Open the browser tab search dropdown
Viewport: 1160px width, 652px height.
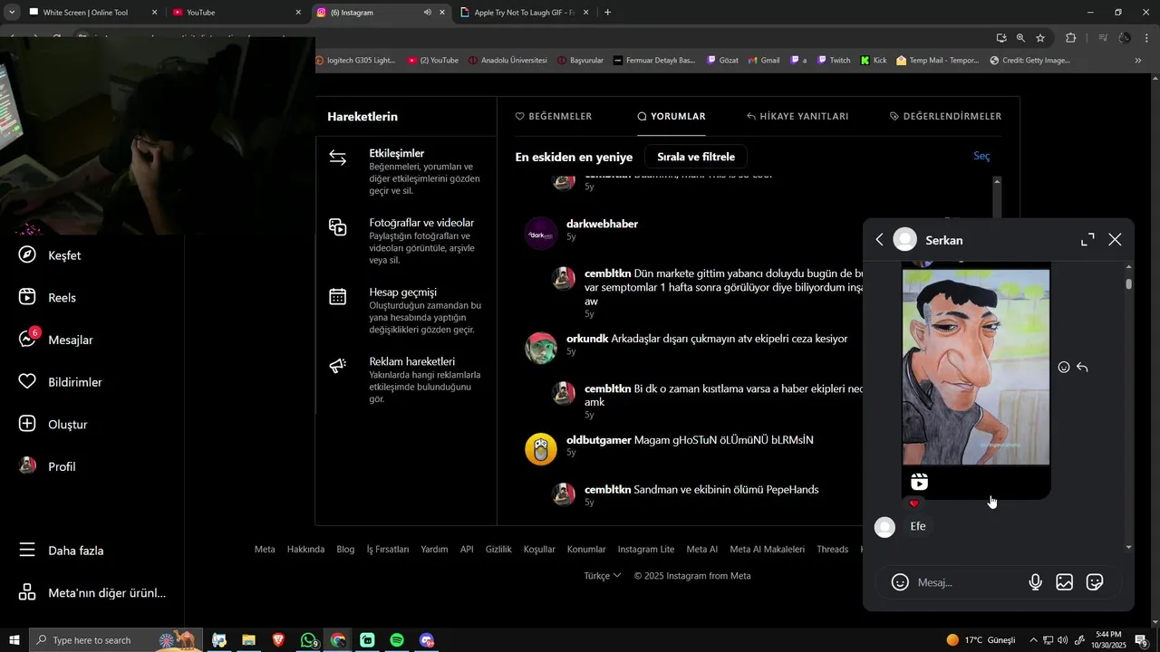tap(11, 13)
